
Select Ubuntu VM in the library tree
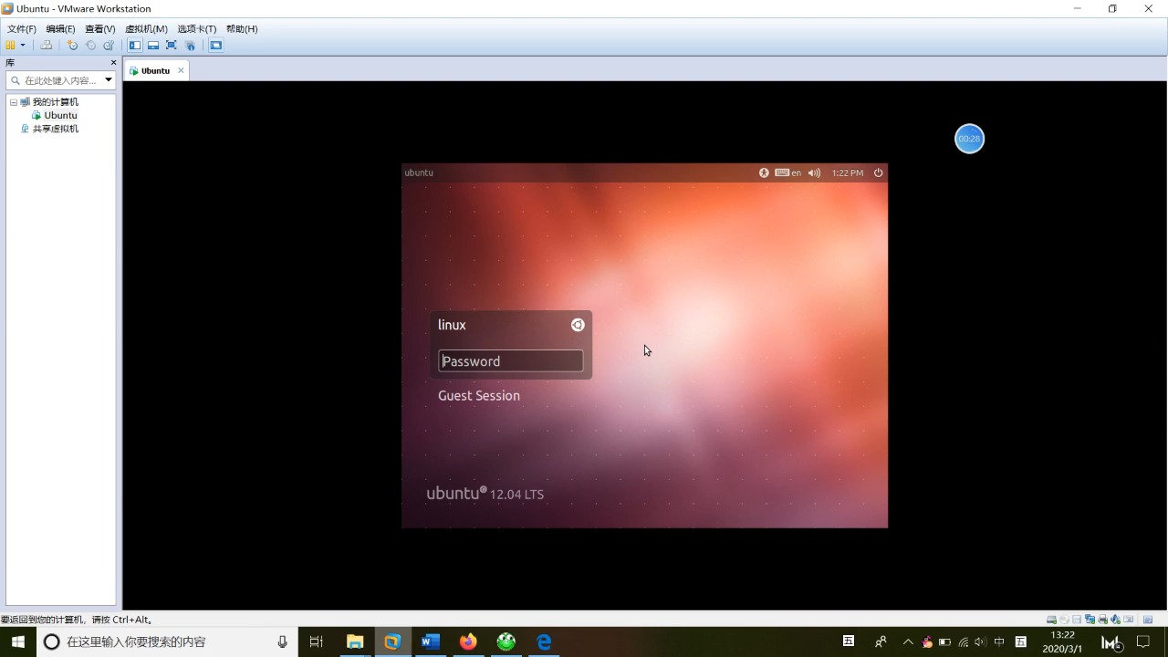(60, 116)
